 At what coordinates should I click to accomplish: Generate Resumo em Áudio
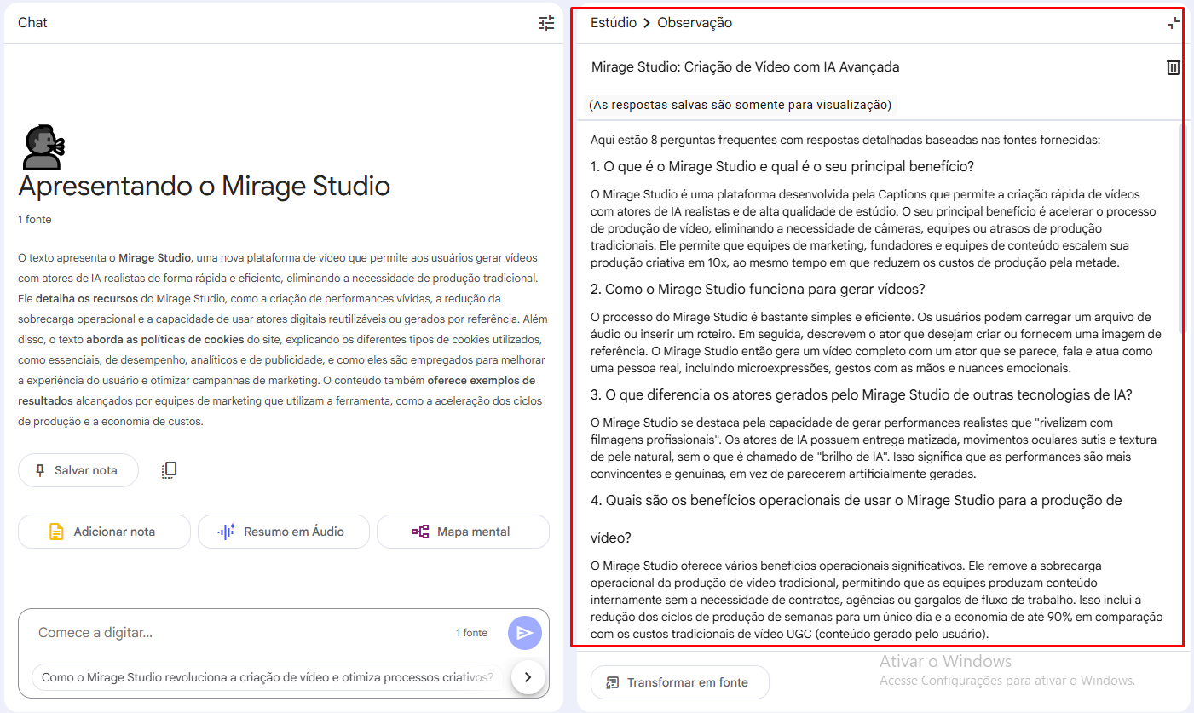[284, 532]
